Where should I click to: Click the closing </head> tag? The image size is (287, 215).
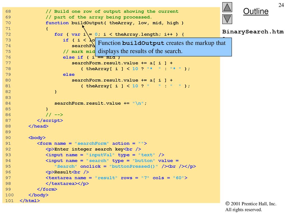[x=38, y=126]
